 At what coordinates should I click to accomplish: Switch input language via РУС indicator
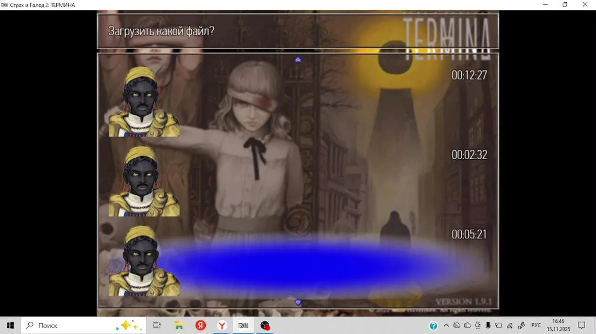point(536,325)
